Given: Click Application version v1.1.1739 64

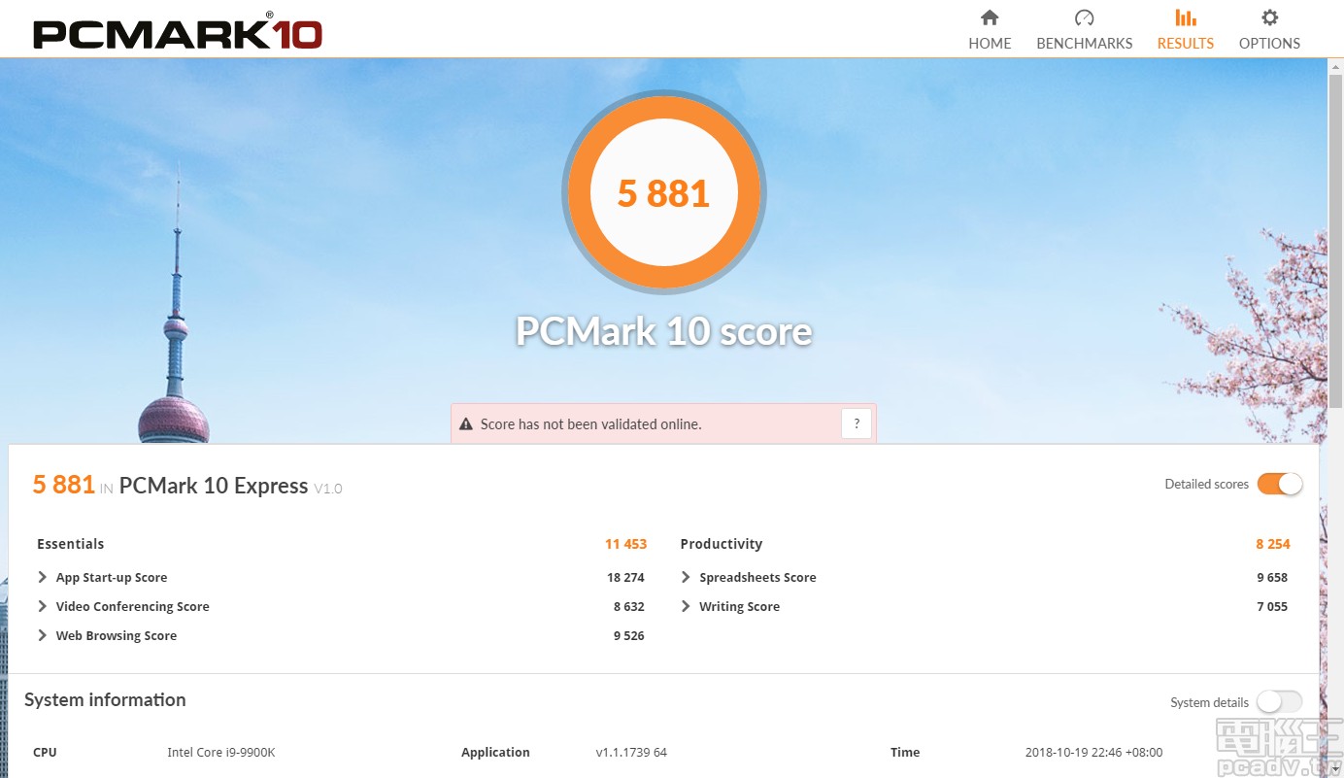Looking at the screenshot, I should point(631,752).
